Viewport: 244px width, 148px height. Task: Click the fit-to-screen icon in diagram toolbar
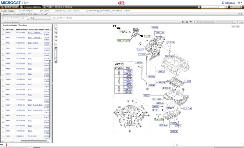point(56,45)
